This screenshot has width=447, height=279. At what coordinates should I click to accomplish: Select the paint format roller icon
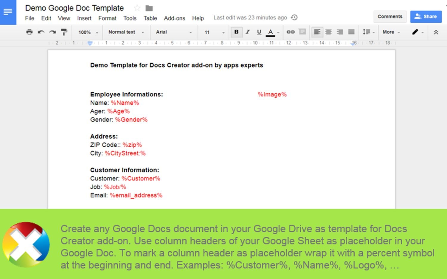[x=64, y=32]
